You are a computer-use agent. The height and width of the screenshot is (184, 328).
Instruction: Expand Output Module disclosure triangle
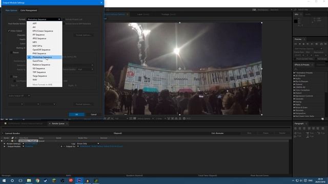[x=5, y=147]
